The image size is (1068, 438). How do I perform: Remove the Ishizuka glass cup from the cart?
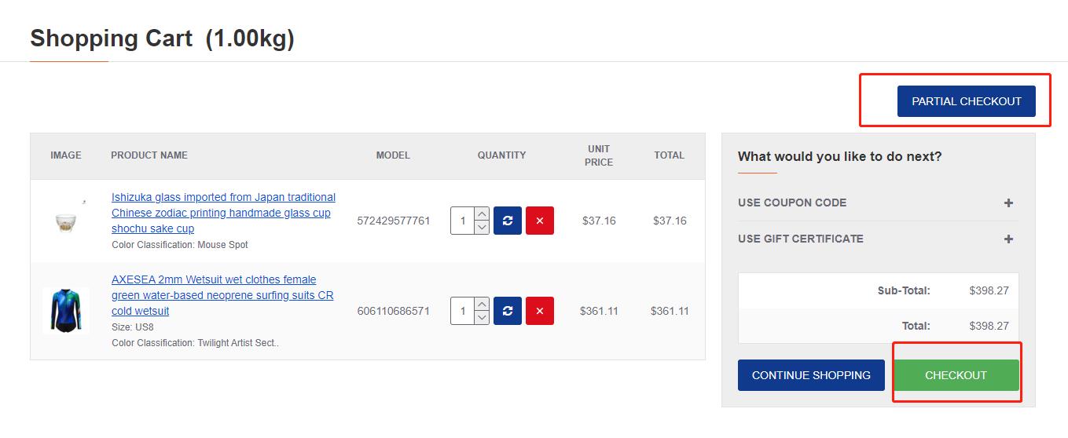(x=540, y=221)
